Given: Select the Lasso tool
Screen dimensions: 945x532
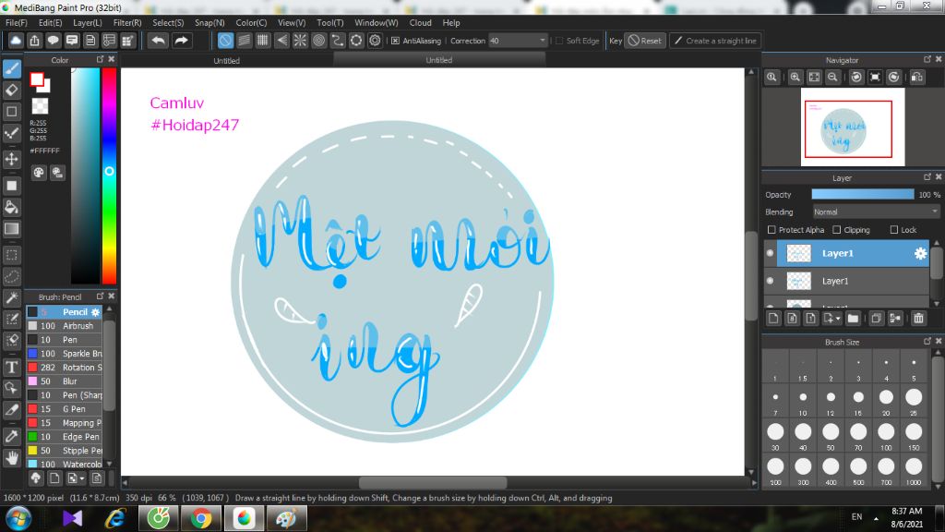Looking at the screenshot, I should pos(11,277).
